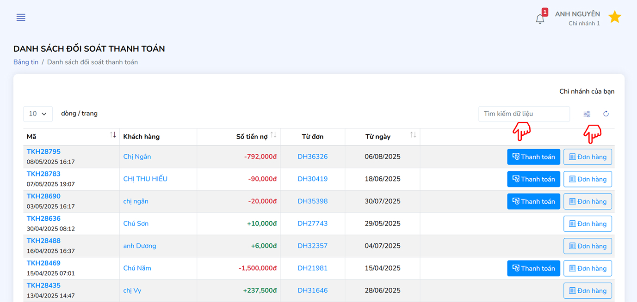Image resolution: width=637 pixels, height=302 pixels.
Task: View customer anh Dương
Action: [140, 246]
